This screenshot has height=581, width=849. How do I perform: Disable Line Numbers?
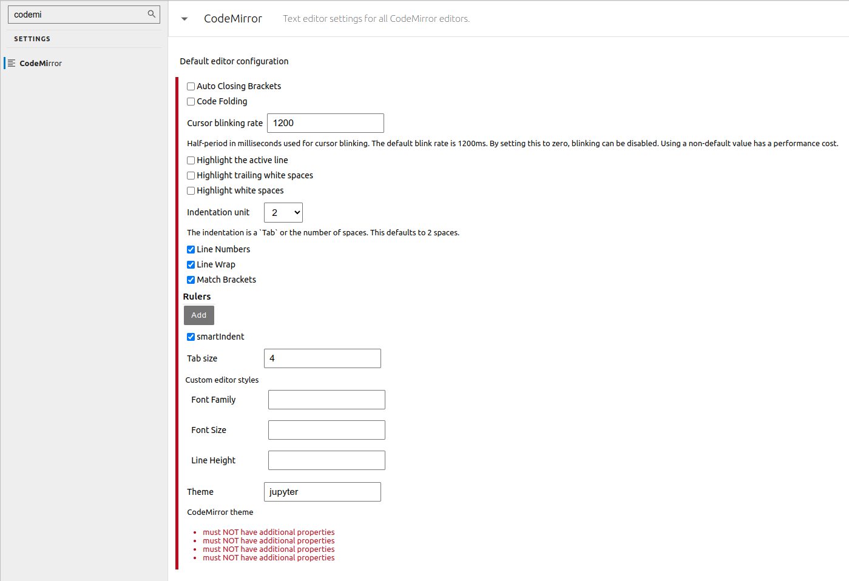(191, 249)
